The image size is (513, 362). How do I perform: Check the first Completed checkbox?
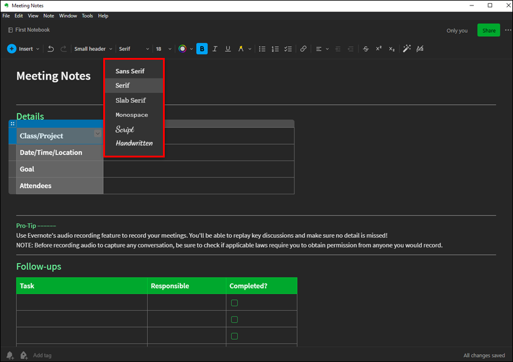235,303
